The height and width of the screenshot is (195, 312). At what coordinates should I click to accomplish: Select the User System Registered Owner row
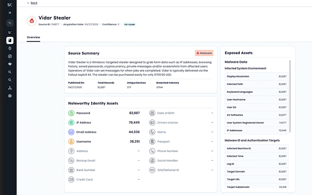[257, 123]
